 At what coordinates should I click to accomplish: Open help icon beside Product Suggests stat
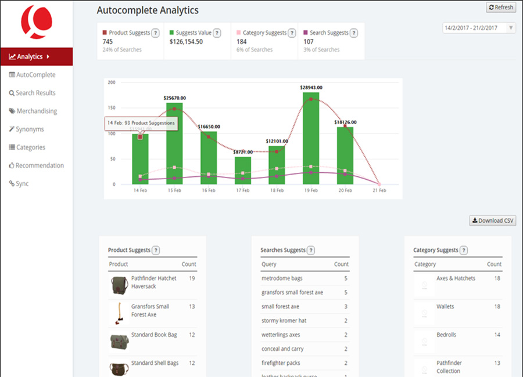tap(156, 33)
